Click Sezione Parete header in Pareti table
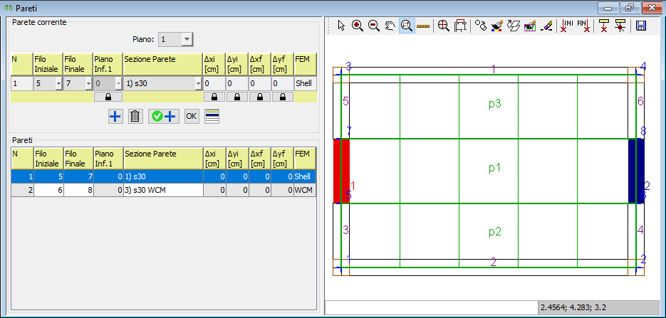The width and height of the screenshot is (666, 318). [163, 159]
